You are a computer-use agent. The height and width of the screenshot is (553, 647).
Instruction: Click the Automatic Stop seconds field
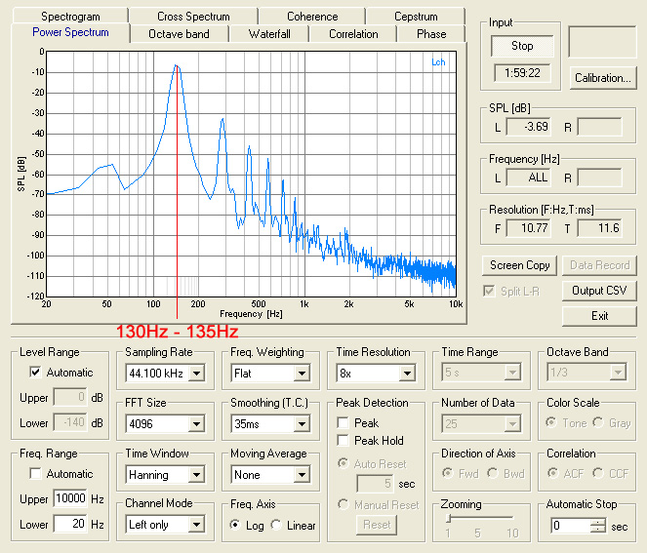click(571, 526)
